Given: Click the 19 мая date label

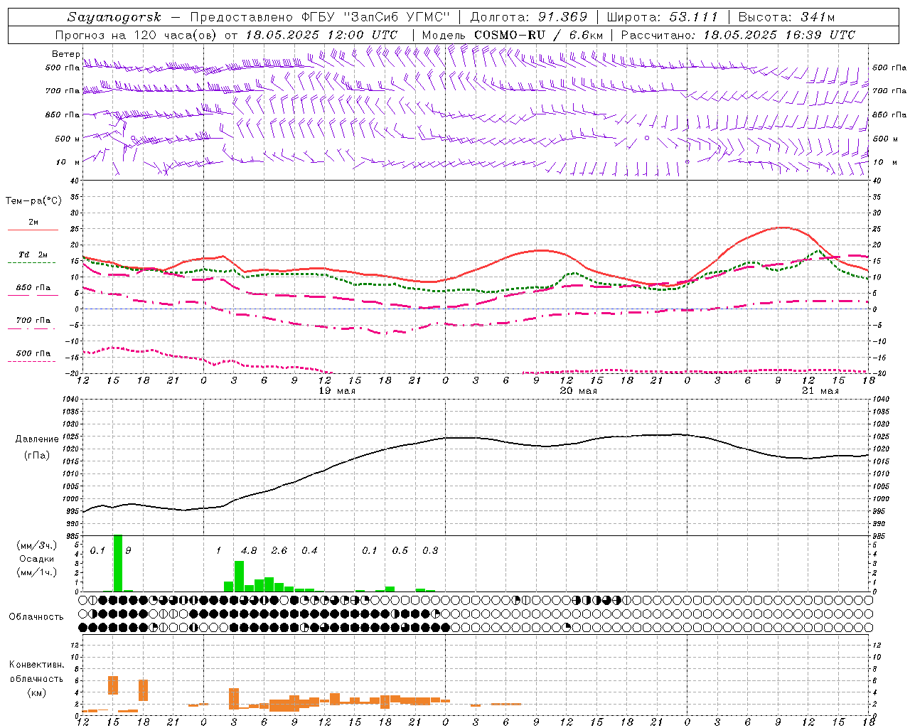Looking at the screenshot, I should pos(337,391).
